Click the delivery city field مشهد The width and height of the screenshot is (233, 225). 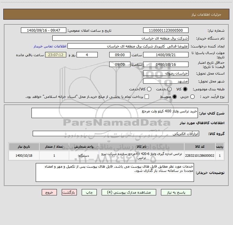pos(166,81)
